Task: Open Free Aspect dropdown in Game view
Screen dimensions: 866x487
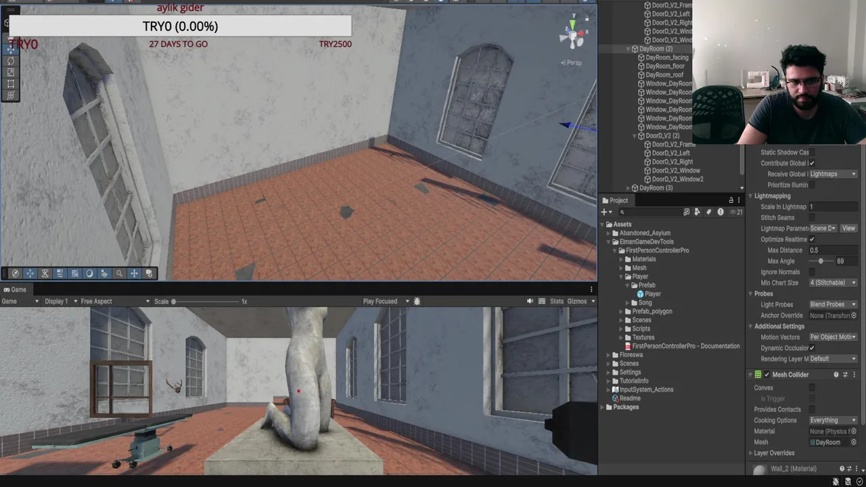Action: tap(115, 301)
